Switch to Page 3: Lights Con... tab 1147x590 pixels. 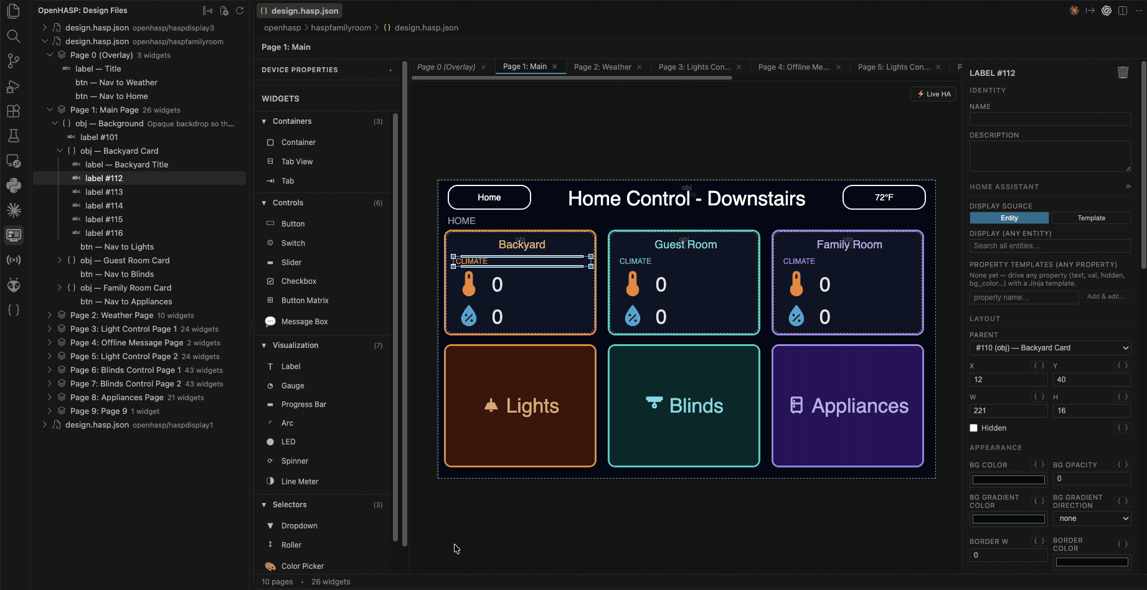tap(694, 67)
